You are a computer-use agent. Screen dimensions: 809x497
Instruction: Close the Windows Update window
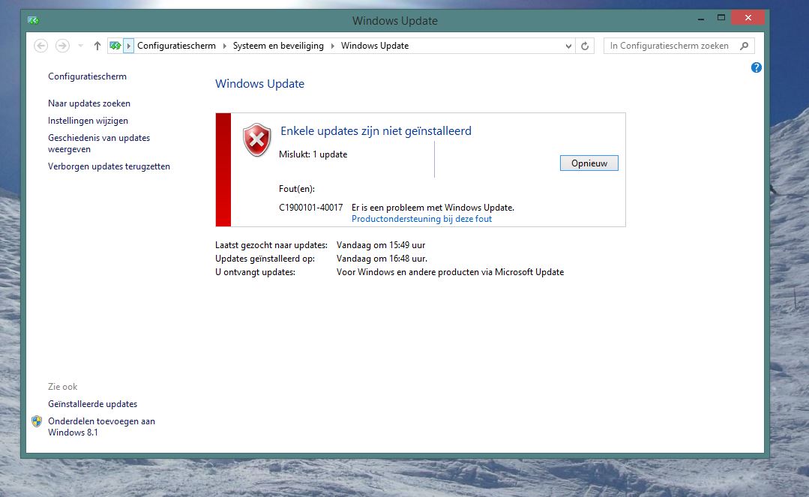point(748,18)
